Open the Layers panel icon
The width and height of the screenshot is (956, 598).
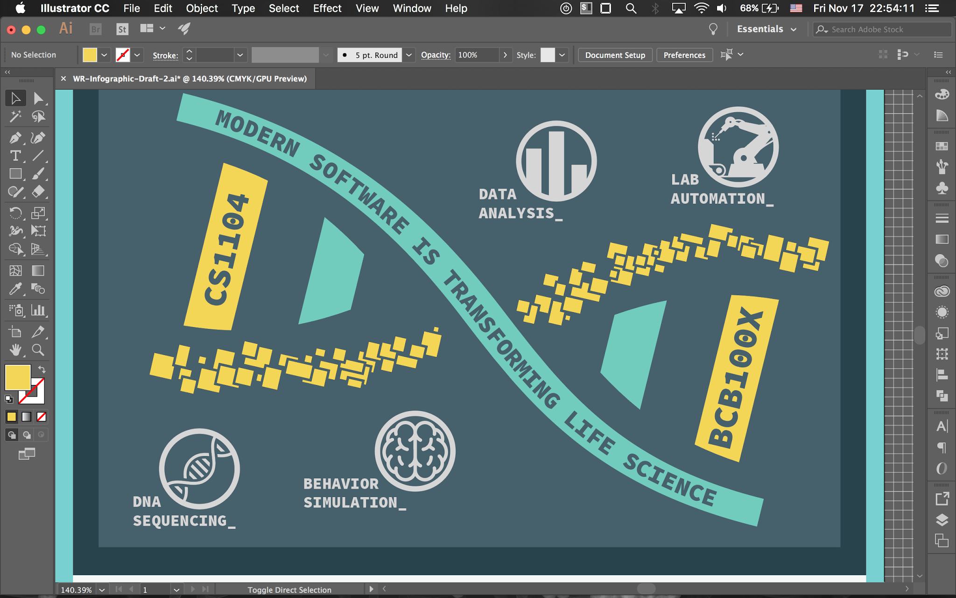pyautogui.click(x=942, y=520)
